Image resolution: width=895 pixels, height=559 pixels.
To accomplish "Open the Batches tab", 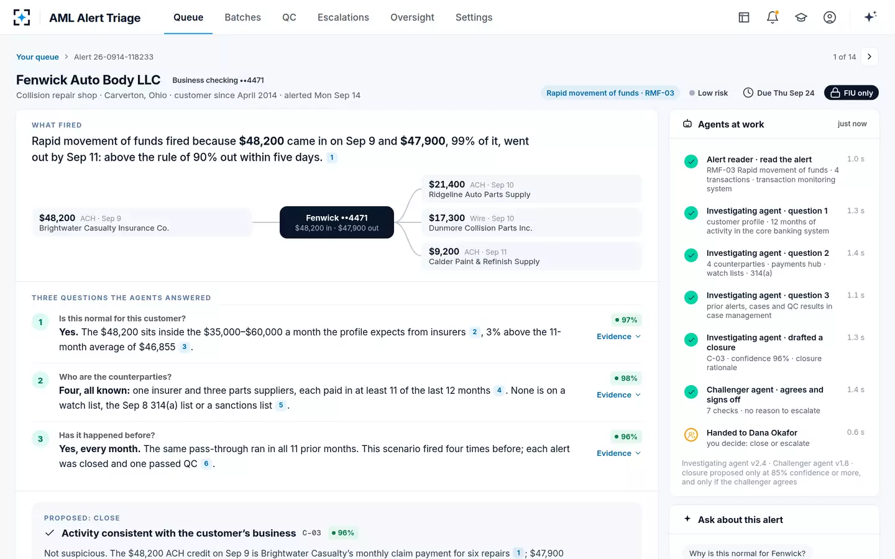I will (242, 17).
